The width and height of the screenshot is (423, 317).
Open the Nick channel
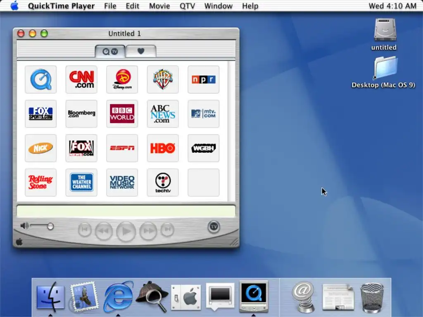coord(41,148)
